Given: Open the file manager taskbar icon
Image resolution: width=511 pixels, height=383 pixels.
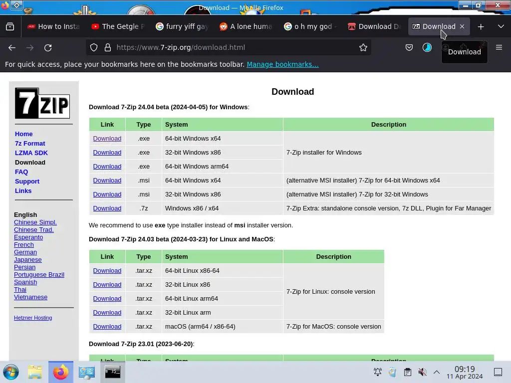Looking at the screenshot, I should pyautogui.click(x=35, y=372).
